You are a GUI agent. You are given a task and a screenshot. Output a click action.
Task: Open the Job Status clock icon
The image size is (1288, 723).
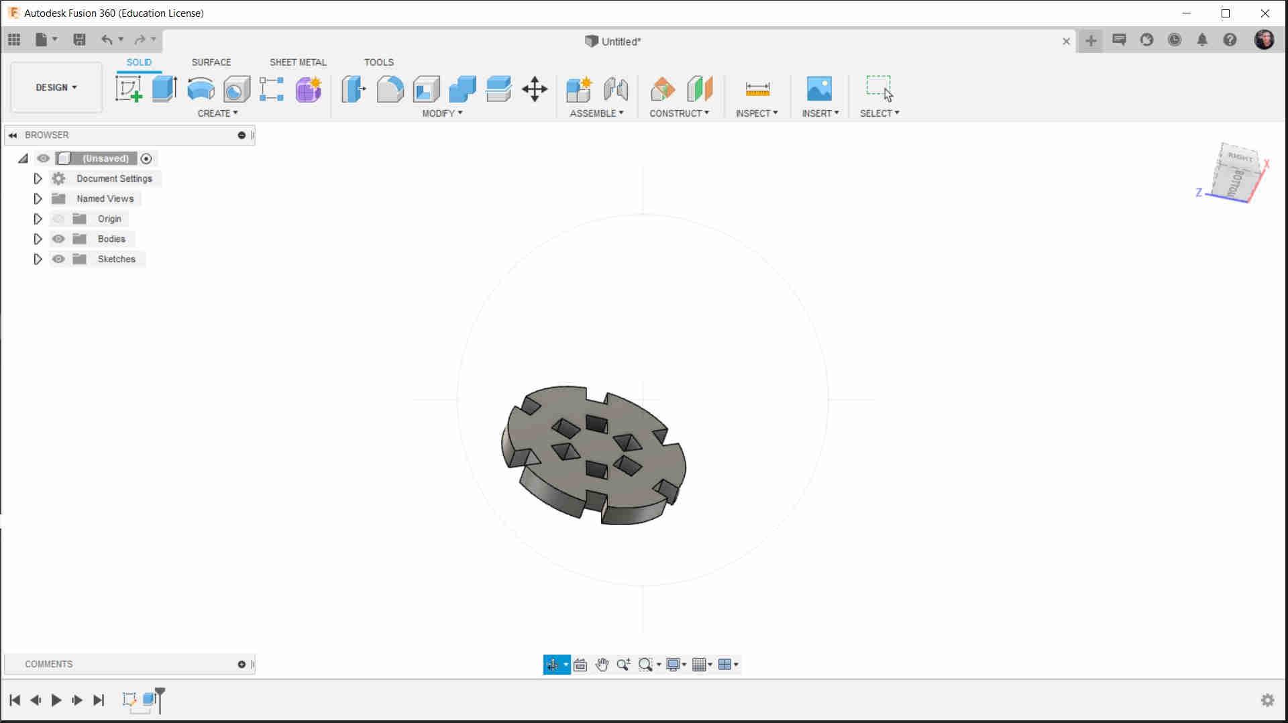(1175, 40)
